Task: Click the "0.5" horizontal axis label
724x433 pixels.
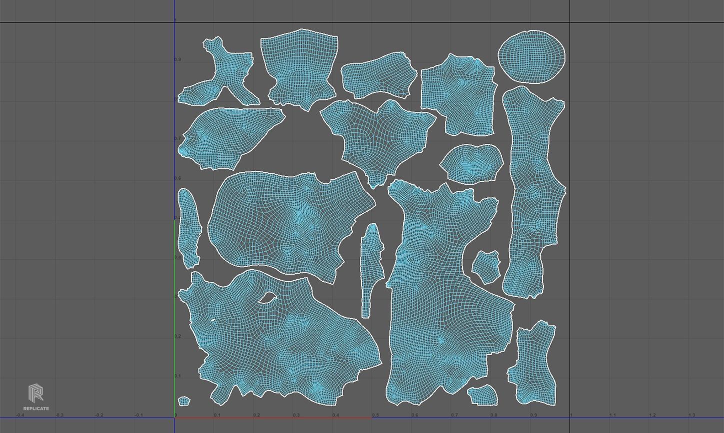Action: point(375,415)
